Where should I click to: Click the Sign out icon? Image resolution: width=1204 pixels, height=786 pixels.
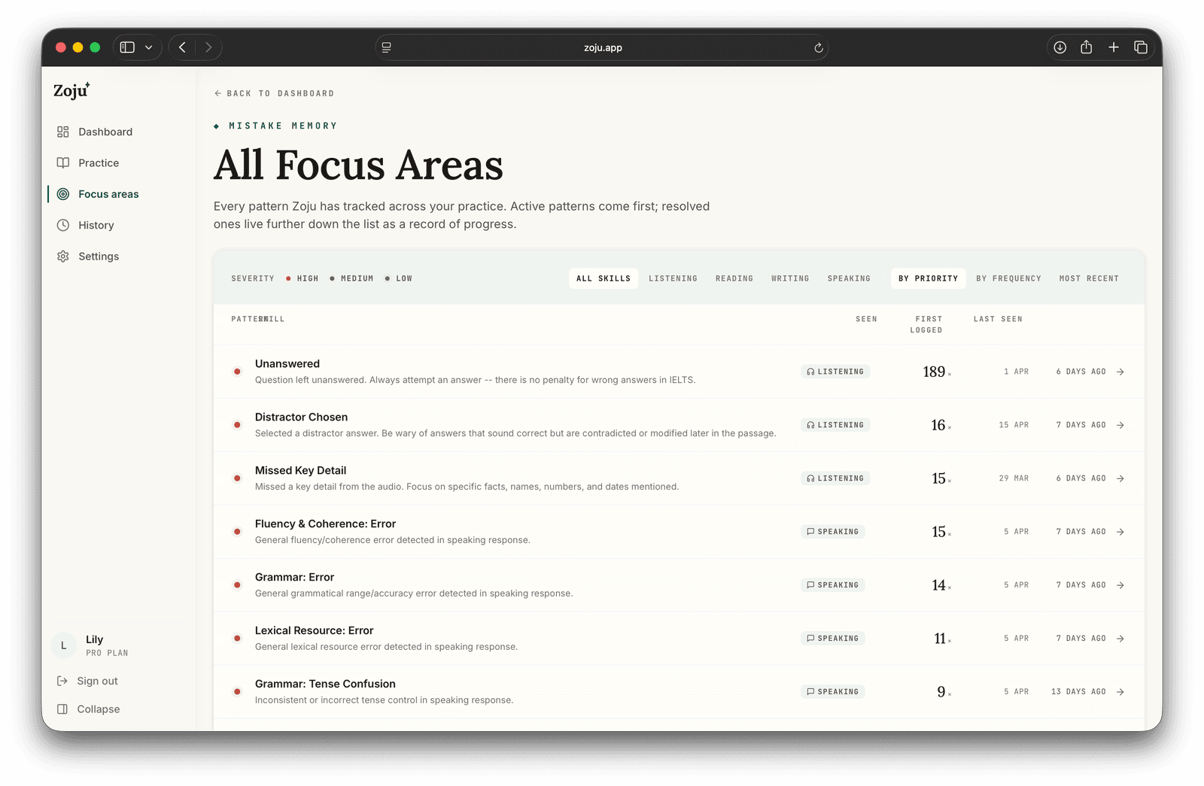click(62, 681)
